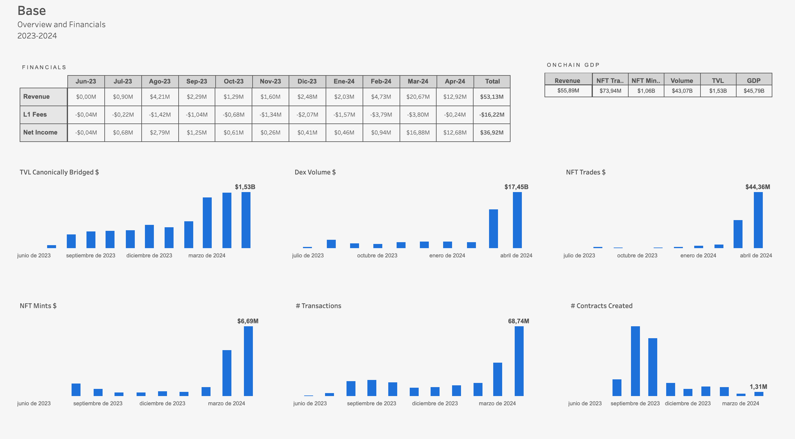This screenshot has height=439, width=795.
Task: Click the Onchain GDP Revenue value $55,89M
Action: point(568,91)
